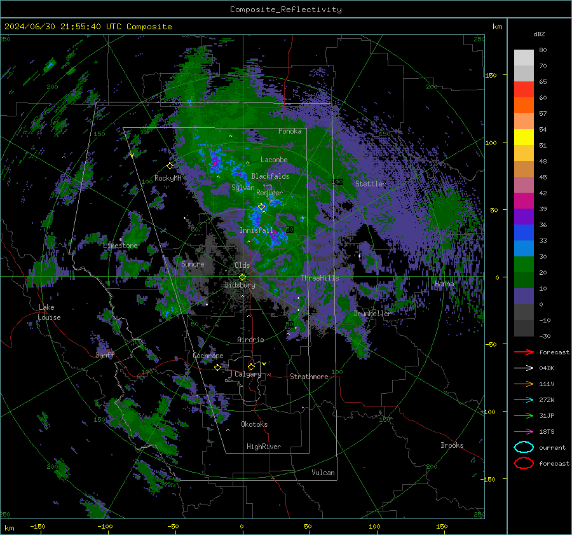Click the yellow radar-site diamond above Didsbury
This screenshot has width=572, height=535.
click(242, 277)
